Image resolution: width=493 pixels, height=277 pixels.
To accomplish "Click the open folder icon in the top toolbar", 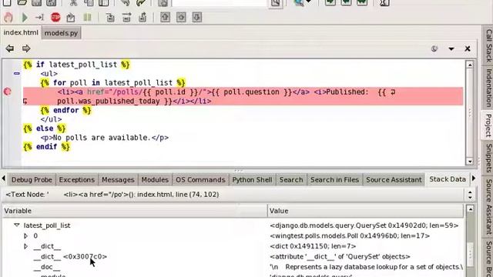I will pyautogui.click(x=22, y=3).
